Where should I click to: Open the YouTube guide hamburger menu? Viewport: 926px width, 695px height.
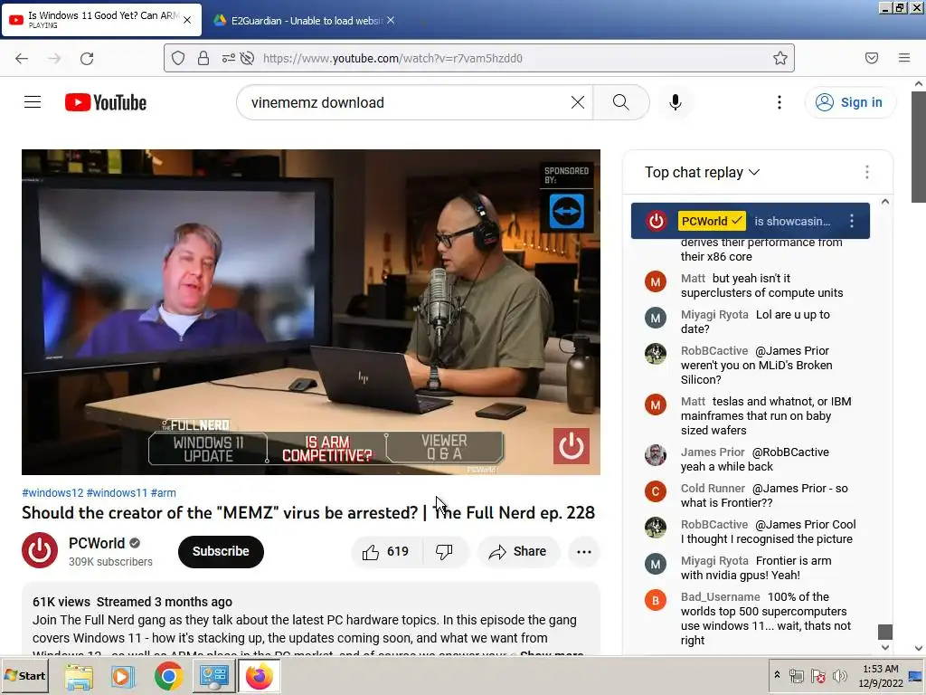33,102
